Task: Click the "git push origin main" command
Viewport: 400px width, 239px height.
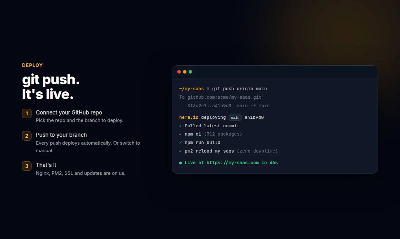Action: (239, 89)
